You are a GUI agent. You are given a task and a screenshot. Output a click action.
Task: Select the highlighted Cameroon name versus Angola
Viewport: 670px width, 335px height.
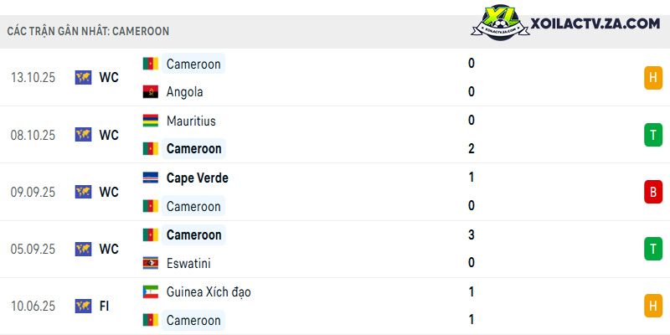tap(193, 64)
